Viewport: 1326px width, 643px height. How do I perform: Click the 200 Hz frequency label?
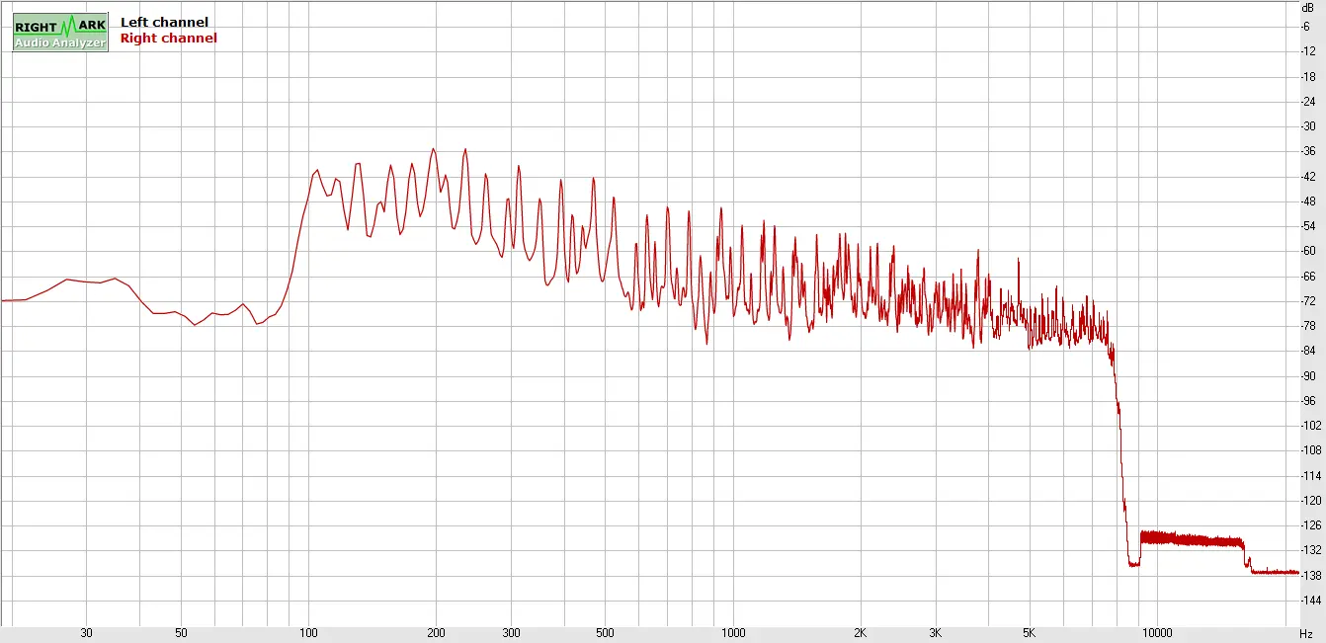[x=437, y=633]
